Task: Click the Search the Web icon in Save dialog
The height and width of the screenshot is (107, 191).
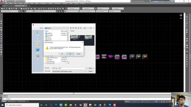Action: [x=76, y=28]
